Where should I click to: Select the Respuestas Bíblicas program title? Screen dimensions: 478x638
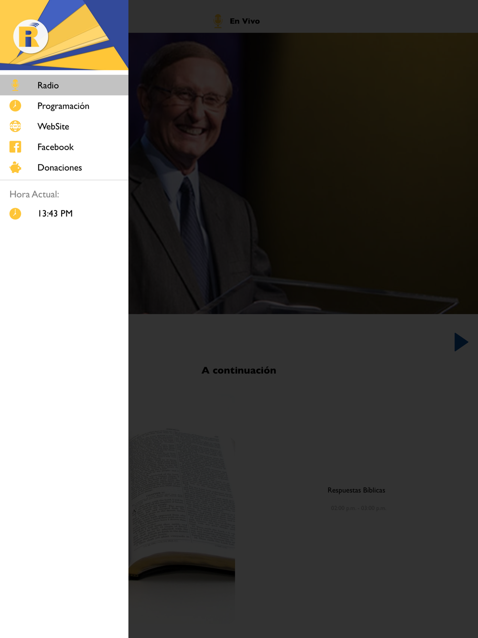(356, 490)
